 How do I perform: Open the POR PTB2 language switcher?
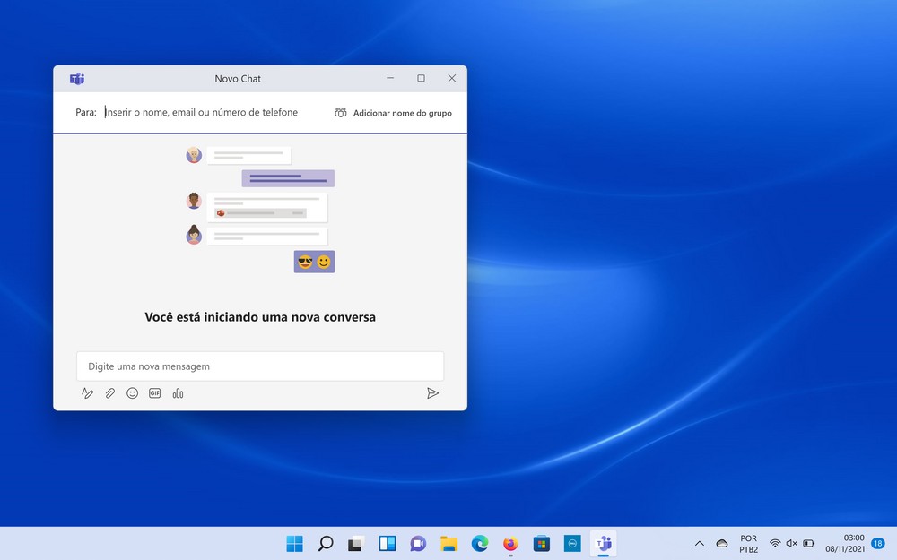[x=748, y=544]
